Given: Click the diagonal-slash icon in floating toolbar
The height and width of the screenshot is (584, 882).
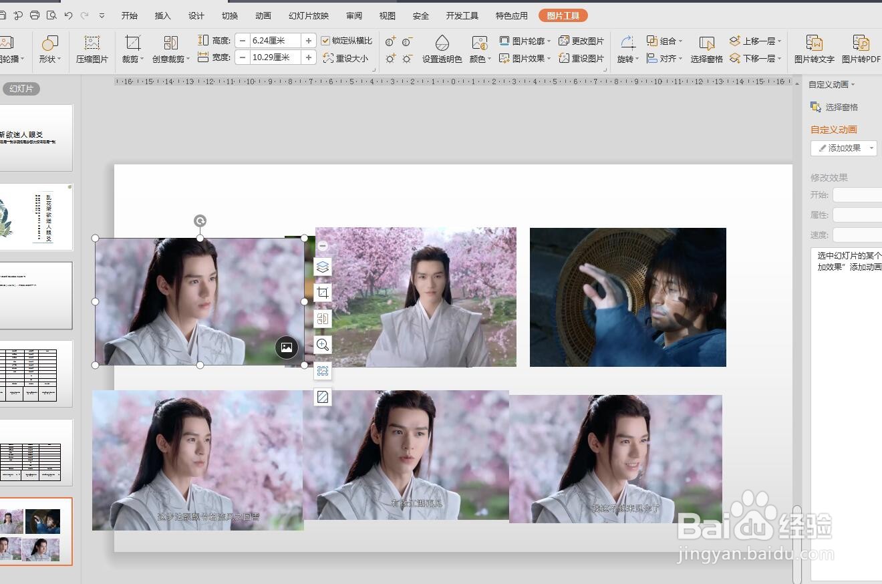Looking at the screenshot, I should (323, 397).
